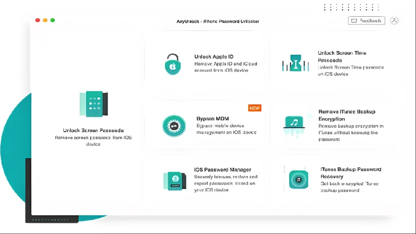Click 'Remove screen passcode from iOS device' text

pos(93,141)
